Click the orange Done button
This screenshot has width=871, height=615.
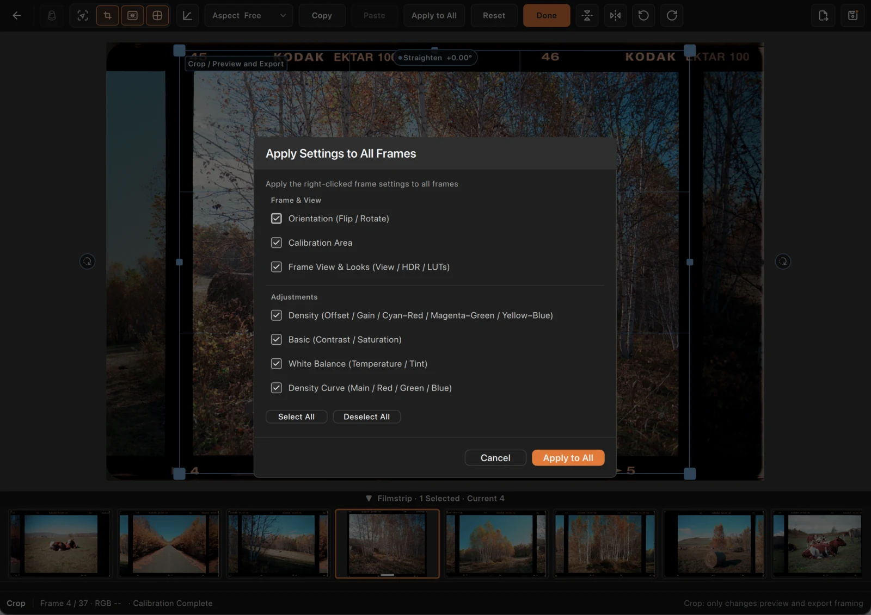(547, 16)
